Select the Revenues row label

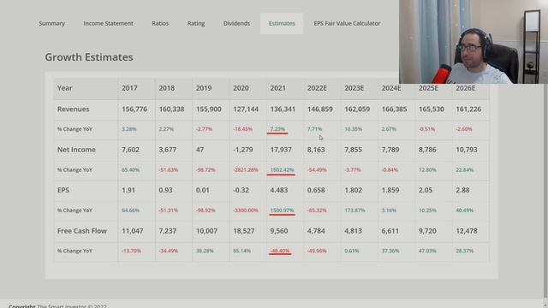pos(73,109)
